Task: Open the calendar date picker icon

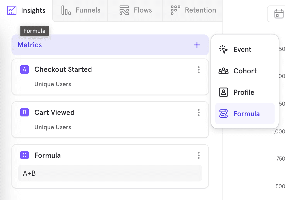Action: (279, 14)
